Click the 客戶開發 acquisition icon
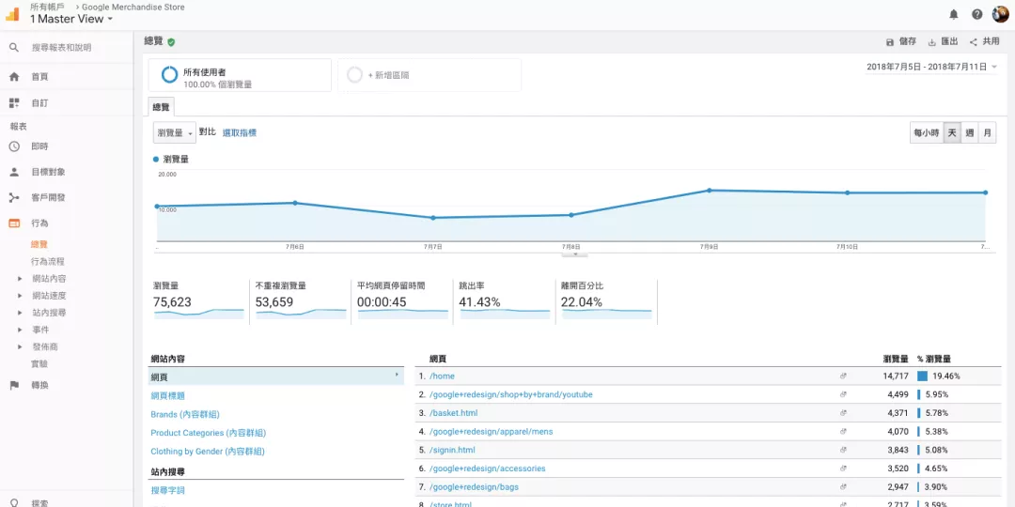The image size is (1015, 507). [x=13, y=197]
